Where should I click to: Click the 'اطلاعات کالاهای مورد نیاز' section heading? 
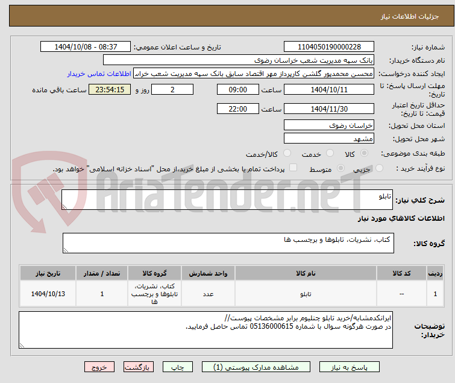[401, 218]
